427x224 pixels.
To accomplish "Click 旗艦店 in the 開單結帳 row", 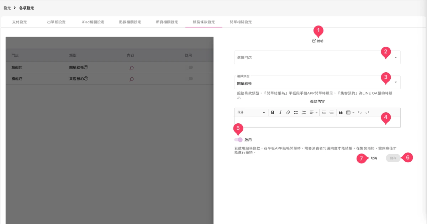I will 17,67.
